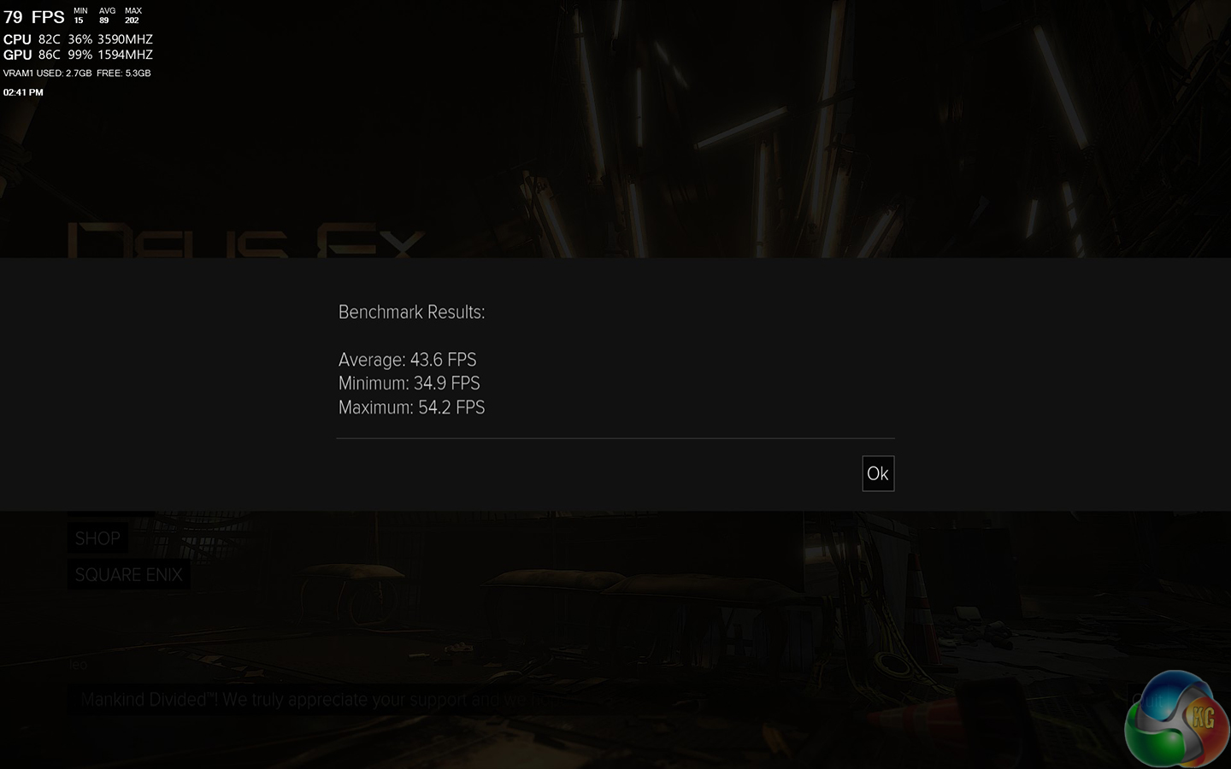Click the CPU label in the overlay
The height and width of the screenshot is (769, 1231).
(x=17, y=39)
